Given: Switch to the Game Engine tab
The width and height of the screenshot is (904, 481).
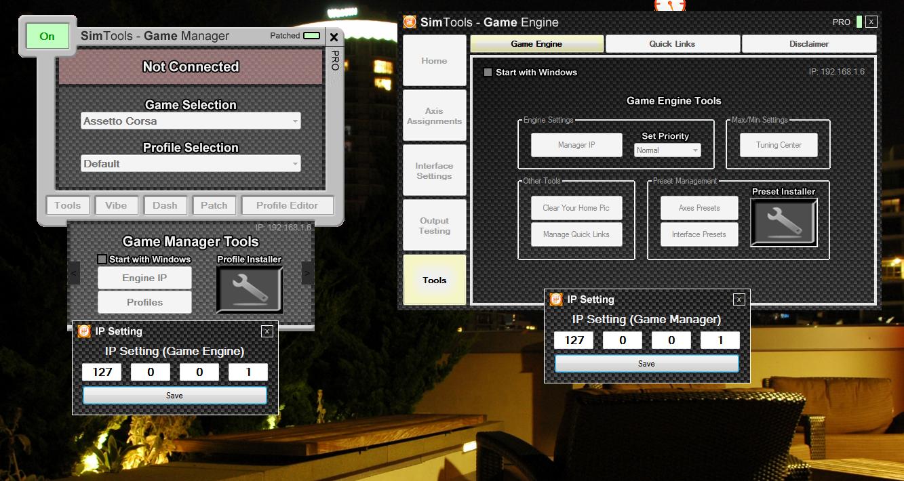Looking at the screenshot, I should pyautogui.click(x=536, y=44).
